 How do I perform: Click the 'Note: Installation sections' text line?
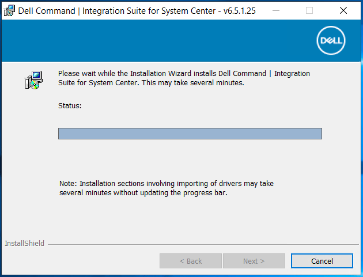[x=166, y=184]
